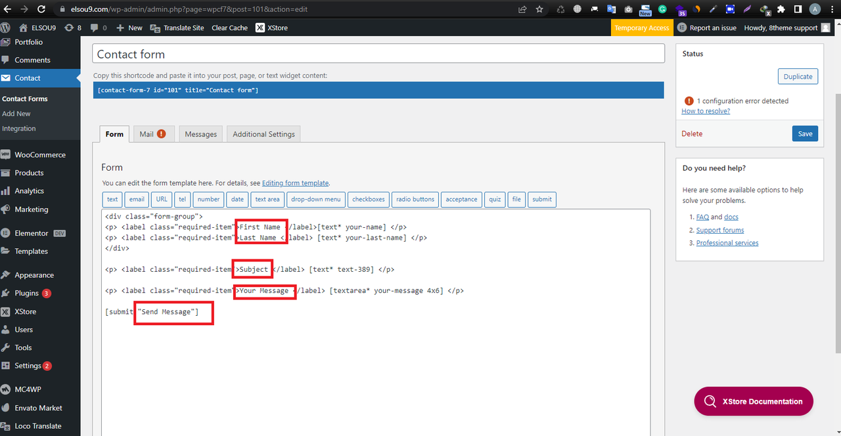The image size is (841, 436).
Task: Click the Delete link
Action: [x=692, y=134]
